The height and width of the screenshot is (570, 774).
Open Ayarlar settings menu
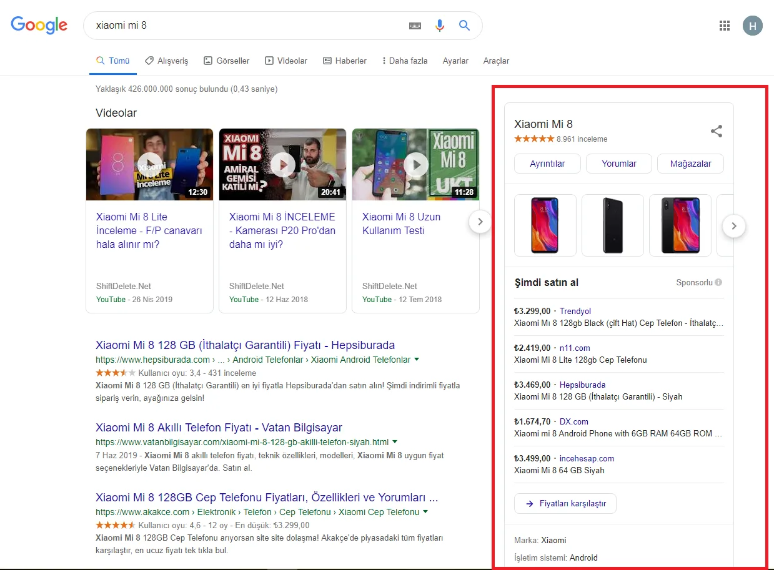[x=455, y=61]
